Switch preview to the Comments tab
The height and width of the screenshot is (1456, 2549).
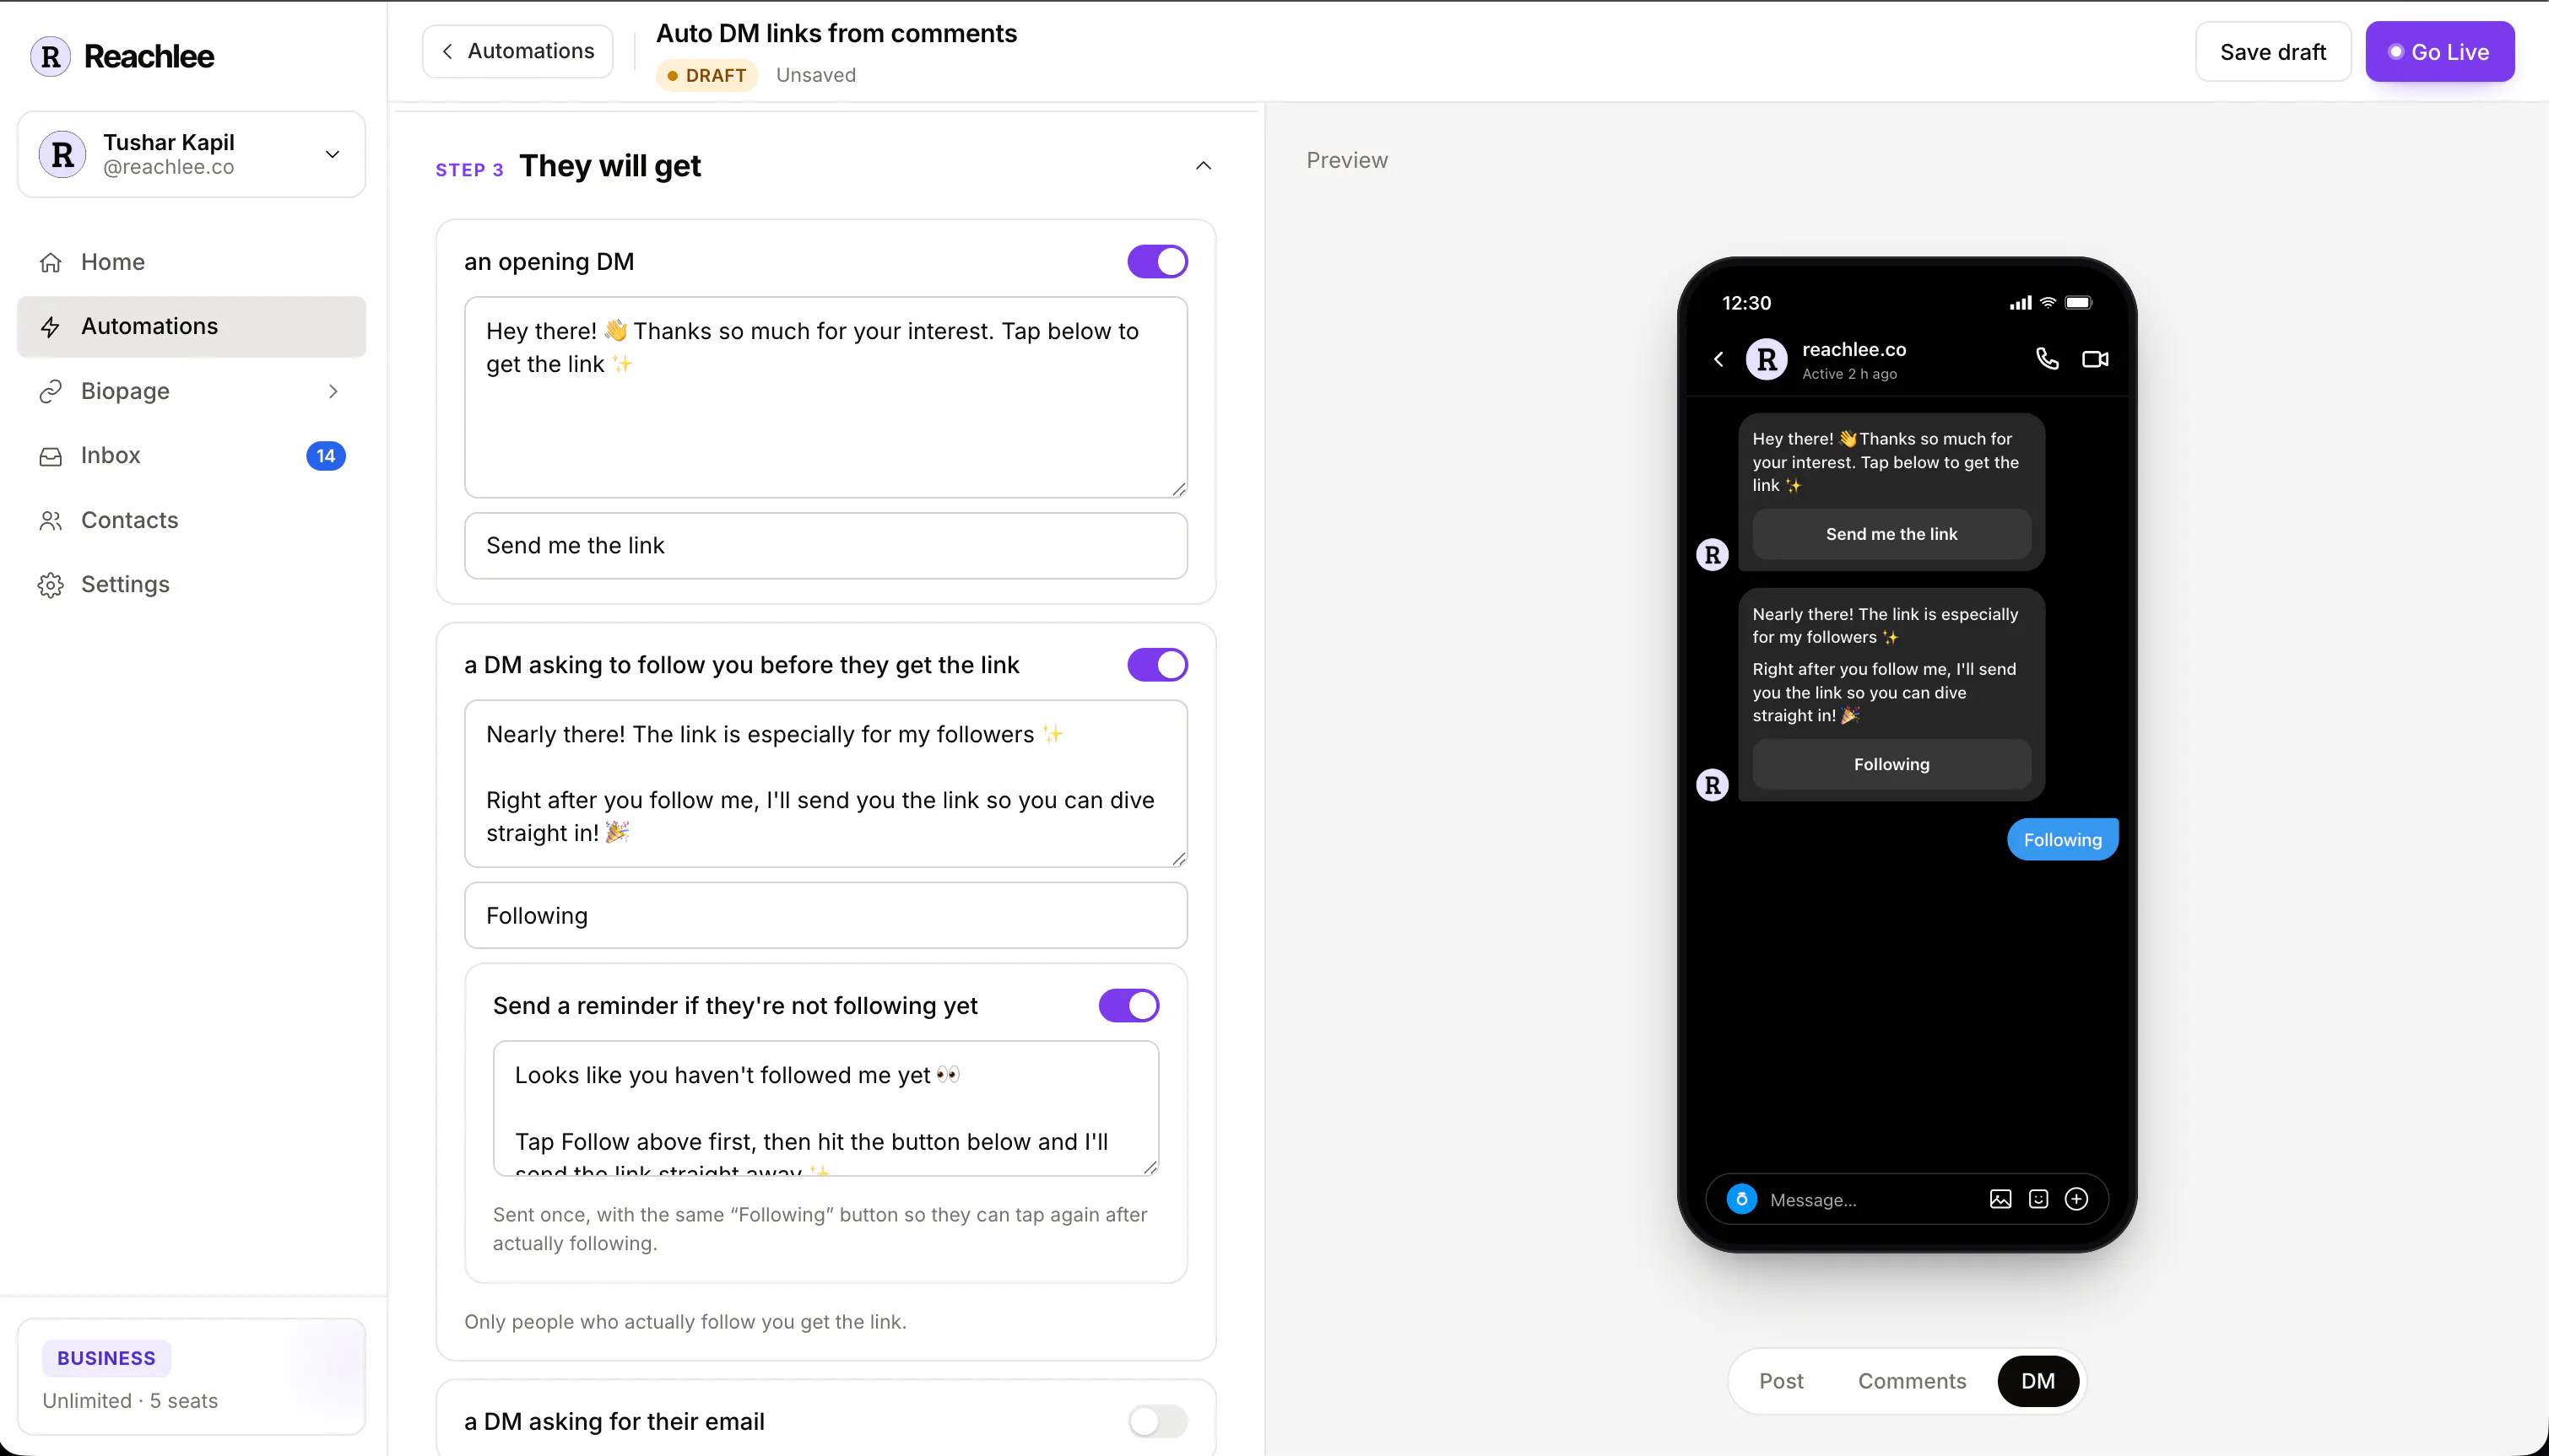(x=1912, y=1381)
